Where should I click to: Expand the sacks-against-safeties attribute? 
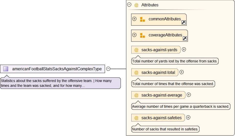[188, 117]
